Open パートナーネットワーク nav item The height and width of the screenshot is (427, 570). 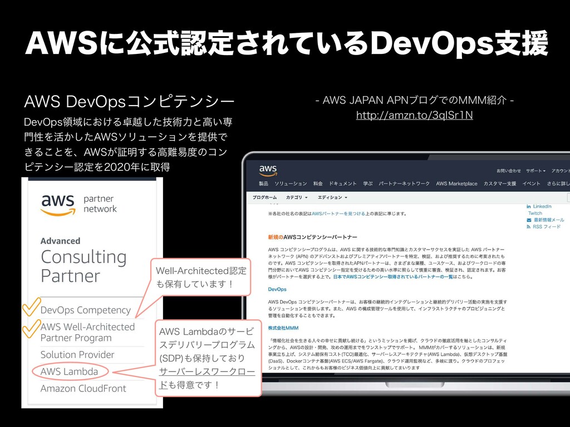click(404, 183)
